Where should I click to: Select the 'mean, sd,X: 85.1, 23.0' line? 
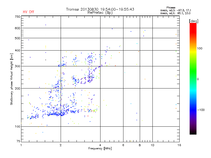pyautogui.click(x=175, y=13)
